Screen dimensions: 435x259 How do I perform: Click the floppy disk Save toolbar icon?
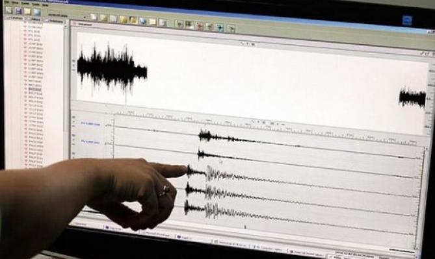[x=18, y=11]
